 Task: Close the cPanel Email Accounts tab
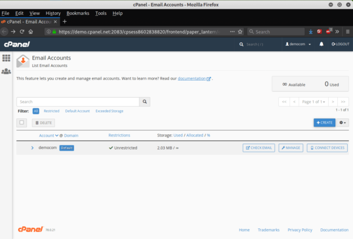[x=55, y=22]
